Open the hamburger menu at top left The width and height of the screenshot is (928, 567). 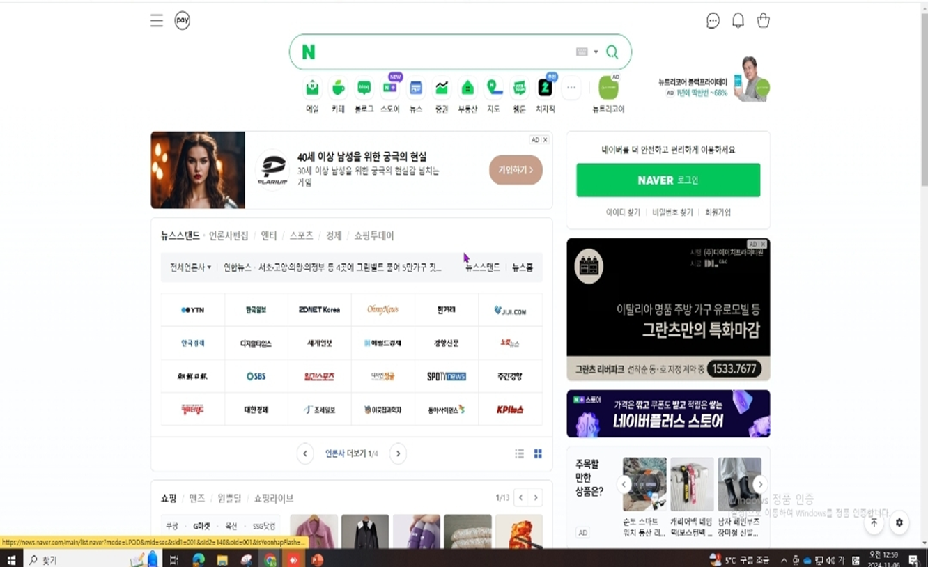click(157, 21)
